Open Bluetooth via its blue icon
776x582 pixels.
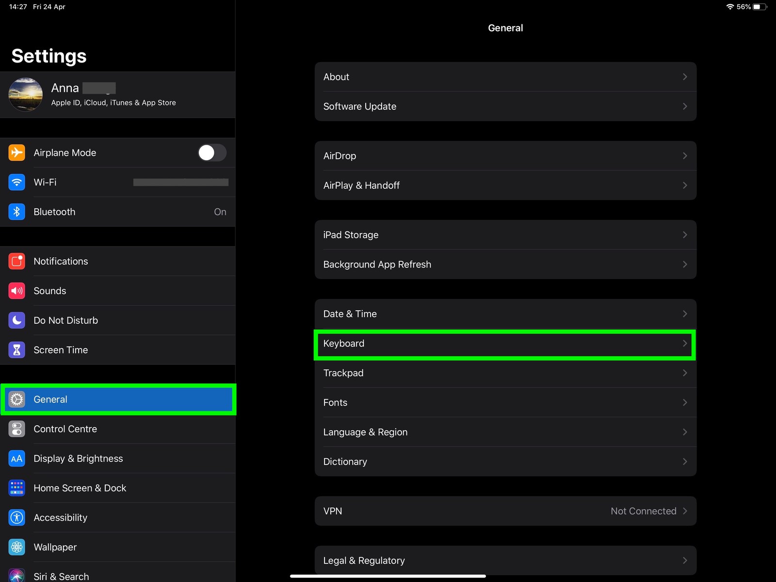pos(16,212)
